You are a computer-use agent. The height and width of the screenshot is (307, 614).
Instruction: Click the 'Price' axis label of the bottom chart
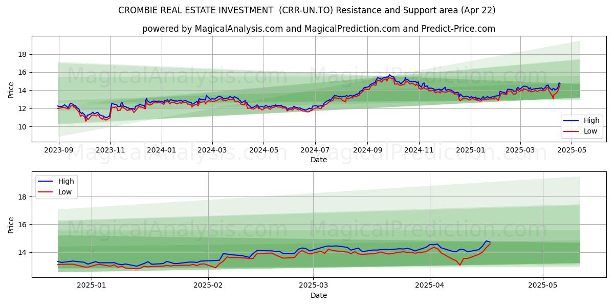pos(11,225)
